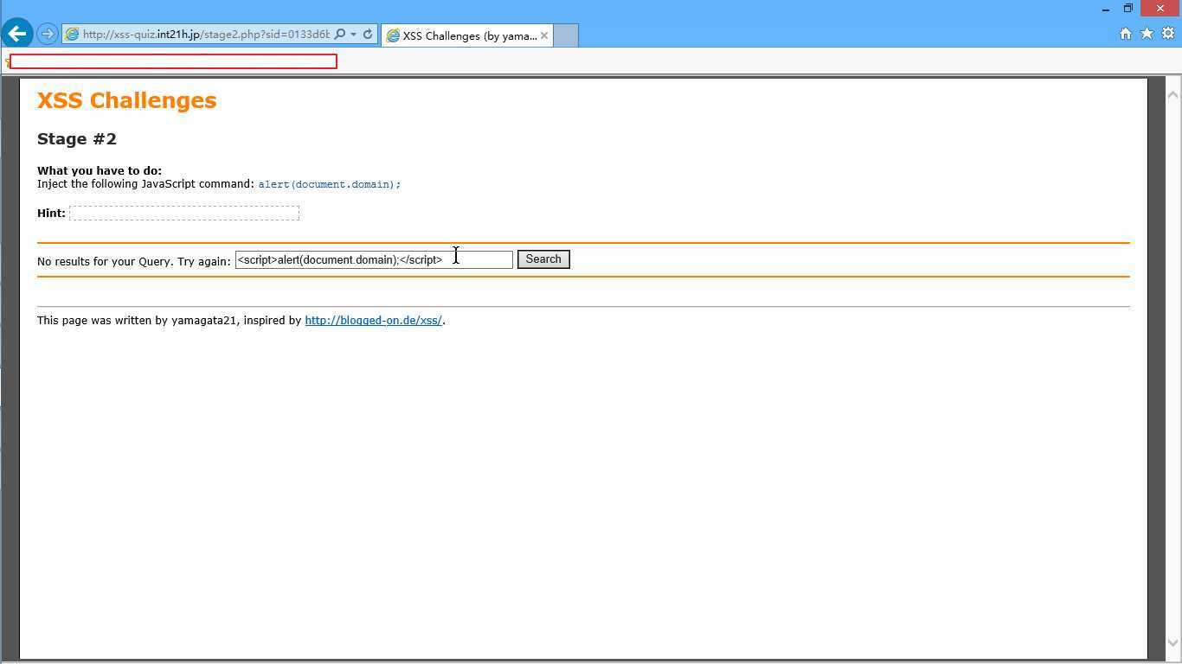Open the blogged-on.de/xss link
This screenshot has height=664, width=1182.
[x=374, y=320]
